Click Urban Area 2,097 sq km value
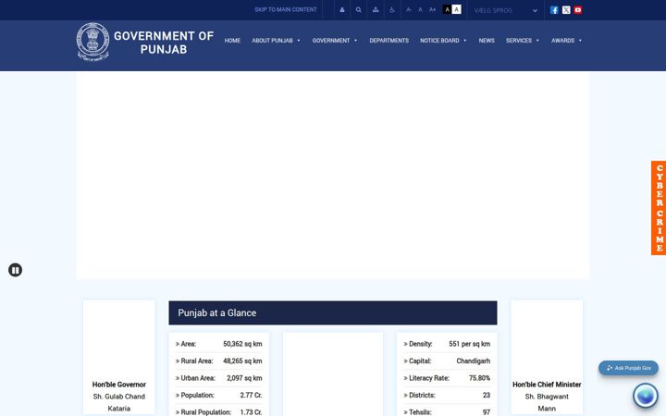Image resolution: width=666 pixels, height=416 pixels. [x=244, y=378]
